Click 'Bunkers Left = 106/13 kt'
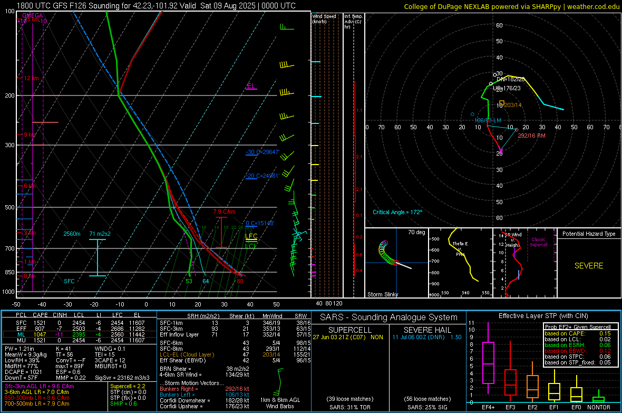 click(205, 395)
